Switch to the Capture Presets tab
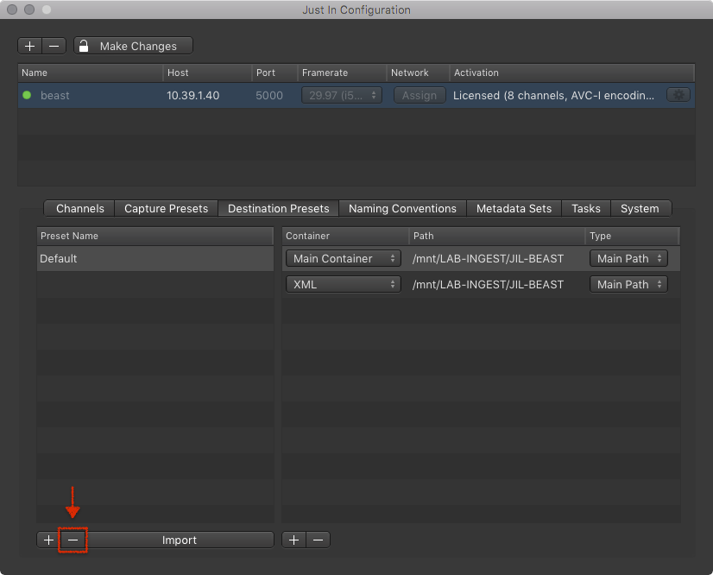Image resolution: width=713 pixels, height=575 pixels. [x=166, y=208]
